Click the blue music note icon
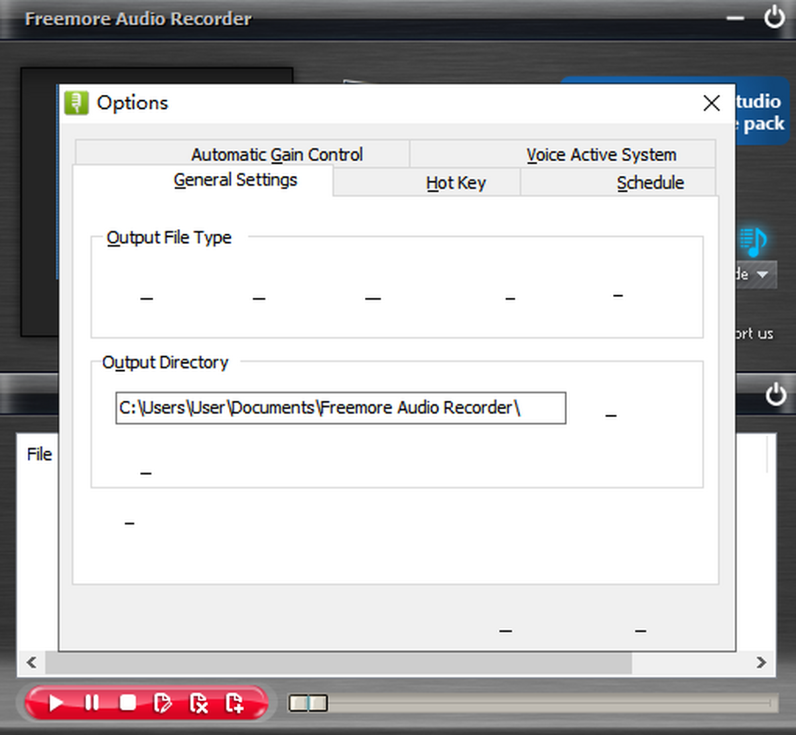 [x=754, y=241]
